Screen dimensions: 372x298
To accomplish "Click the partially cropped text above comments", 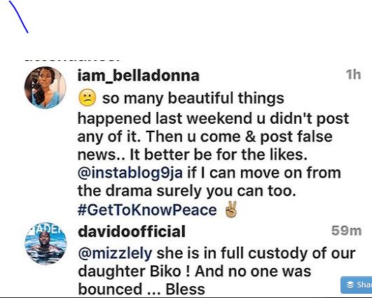I will [x=72, y=59].
